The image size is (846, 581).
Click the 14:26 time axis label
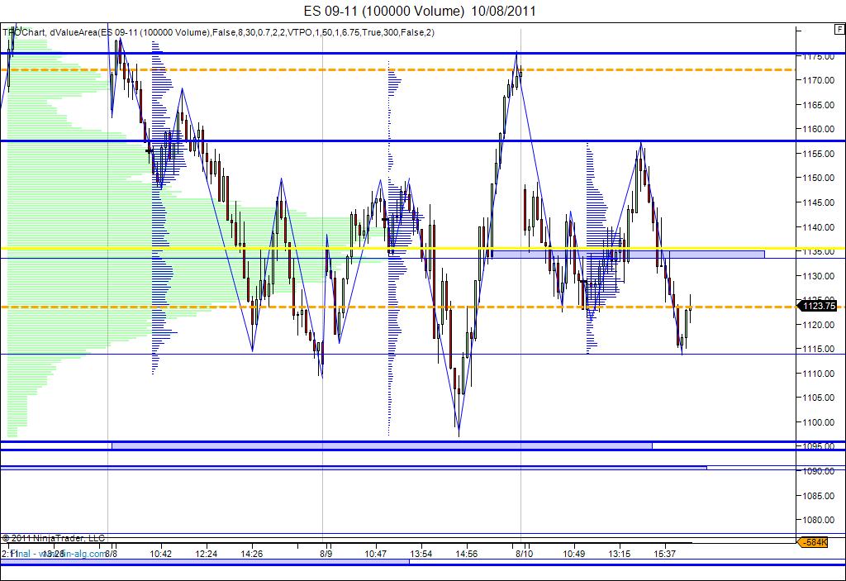coord(251,554)
